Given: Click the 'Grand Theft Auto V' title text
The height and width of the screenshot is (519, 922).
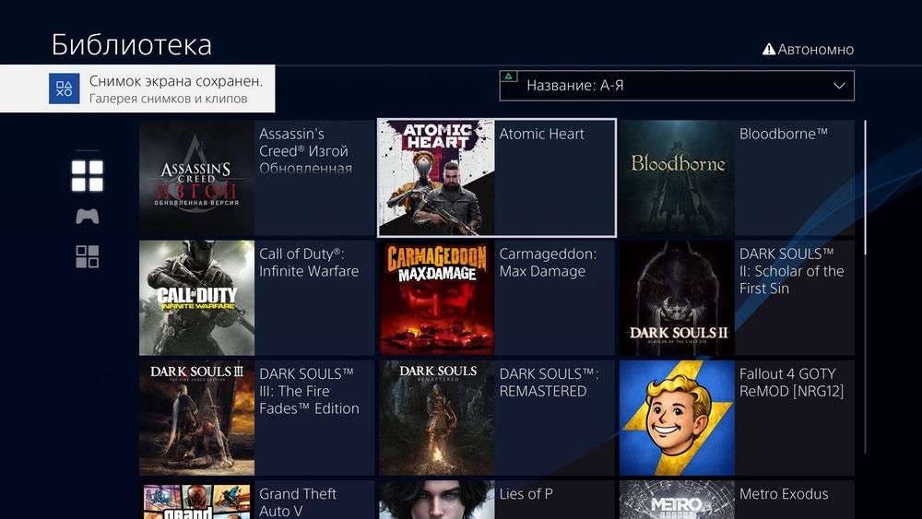Looking at the screenshot, I should 298,502.
